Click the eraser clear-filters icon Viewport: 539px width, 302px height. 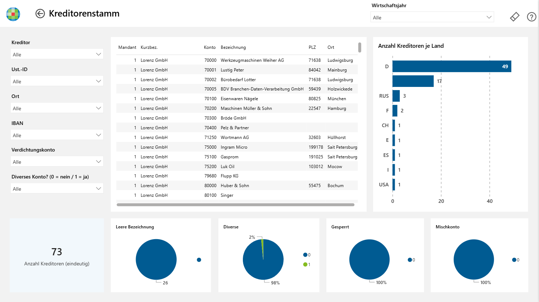[515, 17]
